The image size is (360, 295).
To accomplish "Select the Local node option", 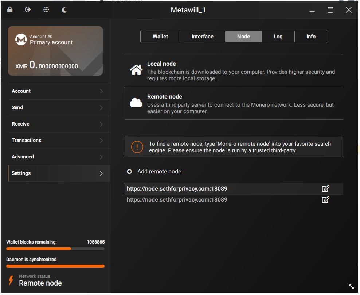I will tap(234, 70).
